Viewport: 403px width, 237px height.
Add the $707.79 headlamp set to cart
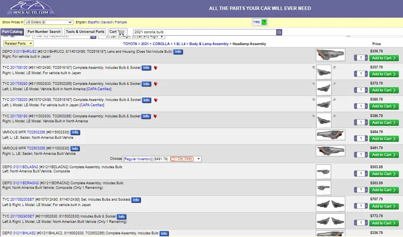click(384, 206)
